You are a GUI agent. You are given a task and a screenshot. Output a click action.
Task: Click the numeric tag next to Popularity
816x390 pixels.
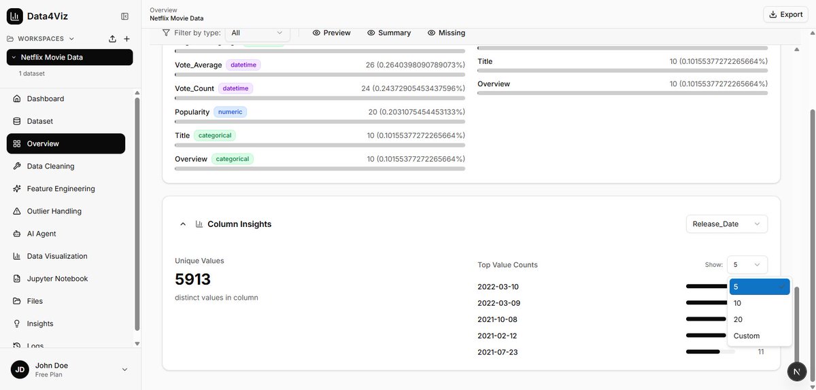pyautogui.click(x=231, y=111)
